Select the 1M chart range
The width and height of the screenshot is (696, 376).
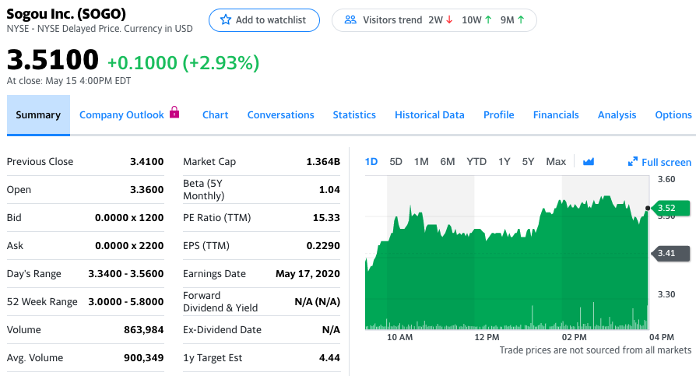pos(421,162)
